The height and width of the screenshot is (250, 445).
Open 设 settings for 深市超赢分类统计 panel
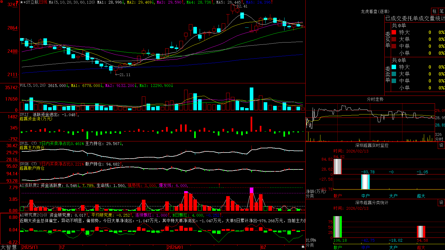click(441, 202)
